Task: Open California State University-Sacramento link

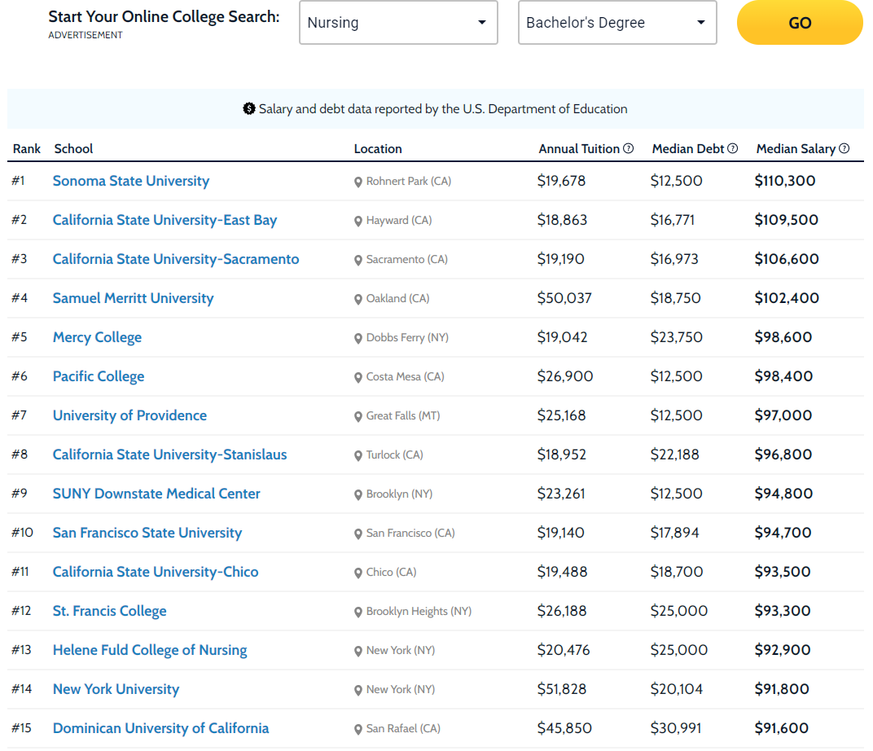Action: (x=176, y=259)
